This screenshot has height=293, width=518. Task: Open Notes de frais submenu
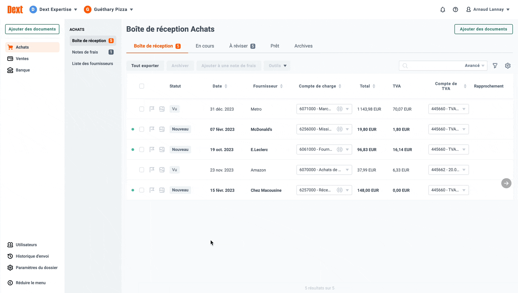[x=93, y=52]
